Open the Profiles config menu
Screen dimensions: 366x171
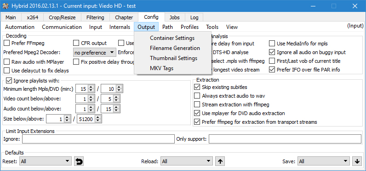click(x=189, y=27)
